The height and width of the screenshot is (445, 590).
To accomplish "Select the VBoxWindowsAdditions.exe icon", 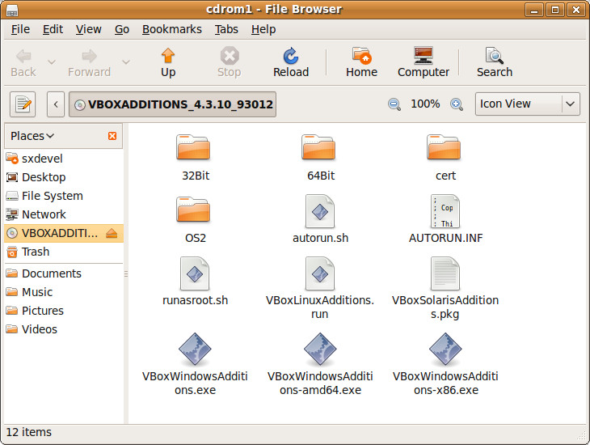I will (x=195, y=350).
